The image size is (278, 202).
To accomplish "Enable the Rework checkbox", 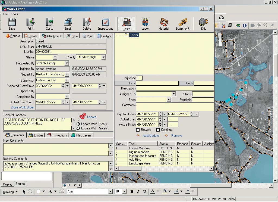I will (138, 130).
